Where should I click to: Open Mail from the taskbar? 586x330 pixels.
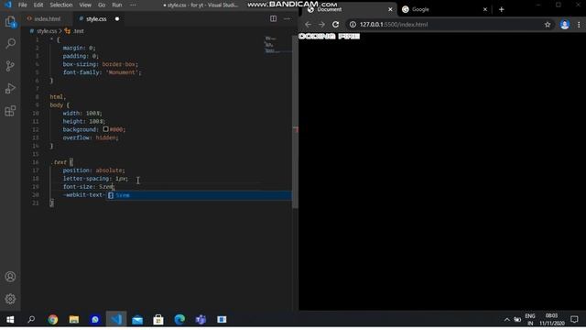coord(137,320)
